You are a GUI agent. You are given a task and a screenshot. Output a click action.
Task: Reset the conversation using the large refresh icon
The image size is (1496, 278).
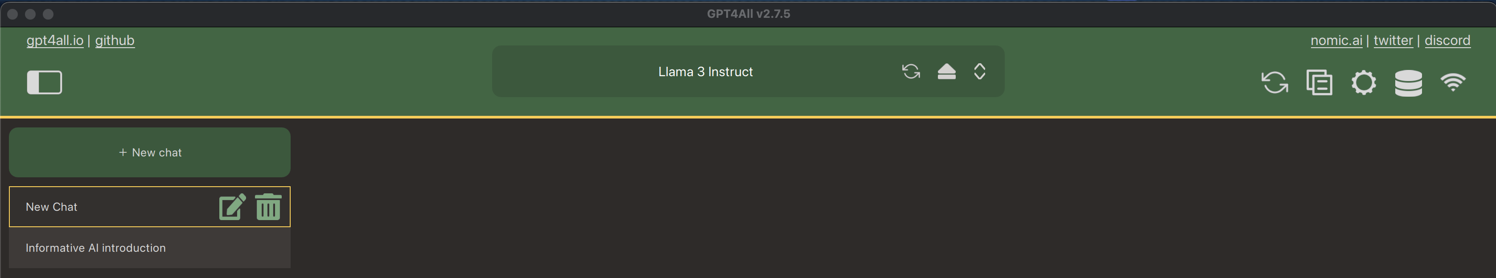pos(1274,82)
